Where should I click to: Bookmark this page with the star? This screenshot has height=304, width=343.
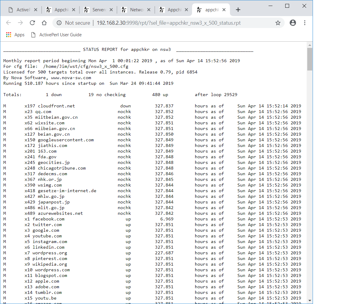278,23
